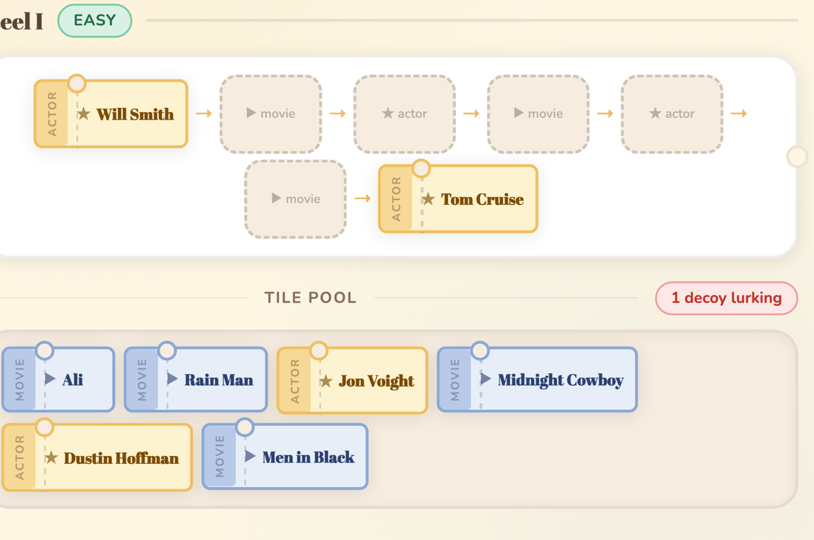Screen dimensions: 814x540
Task: Click the play icon on Midnight Cowboy tile
Action: pos(486,379)
